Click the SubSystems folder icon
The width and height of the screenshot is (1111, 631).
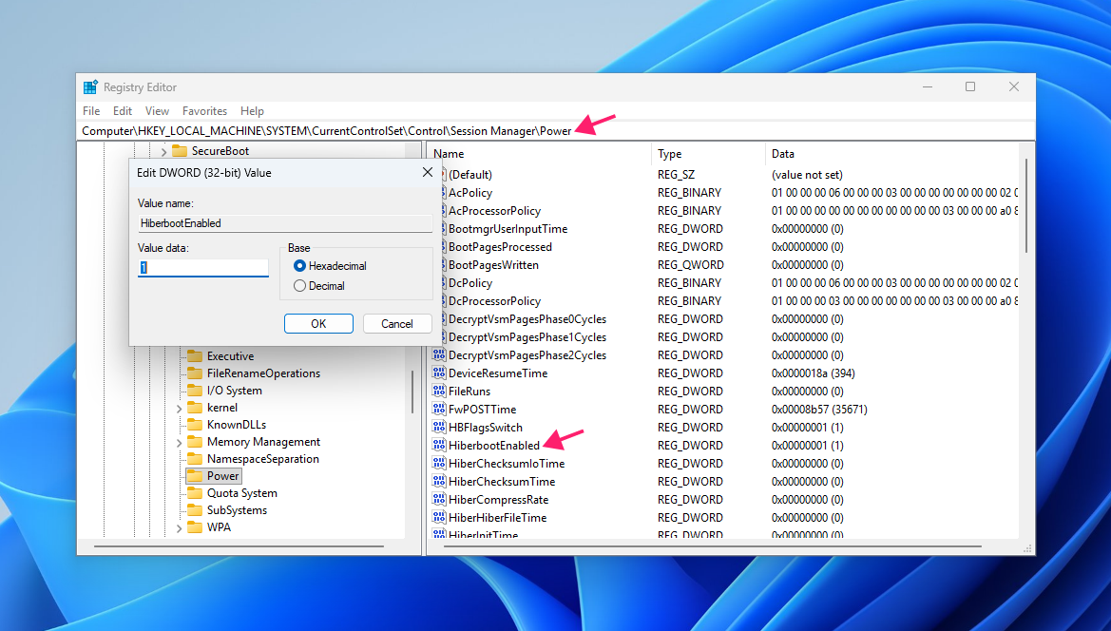(194, 510)
